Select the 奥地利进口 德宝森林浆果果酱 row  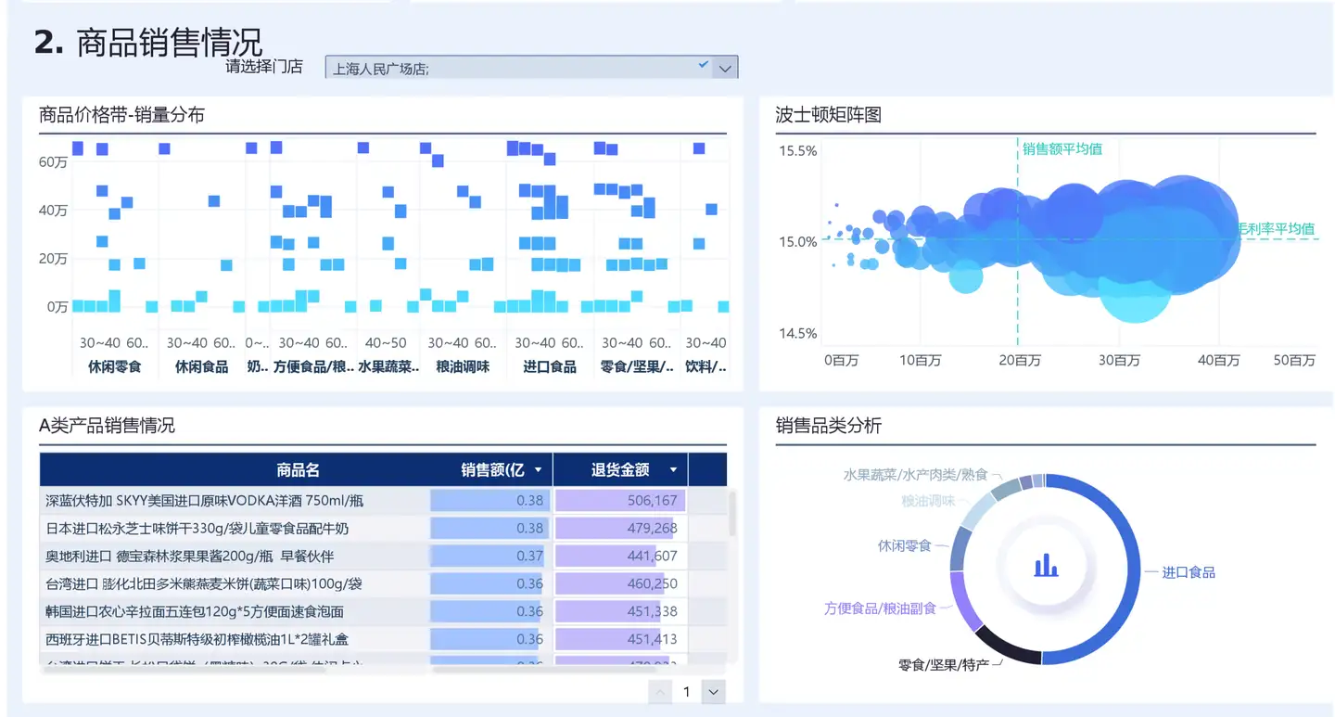point(384,556)
